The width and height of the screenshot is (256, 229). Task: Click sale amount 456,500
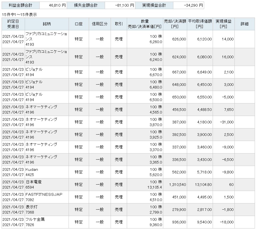tap(179, 110)
